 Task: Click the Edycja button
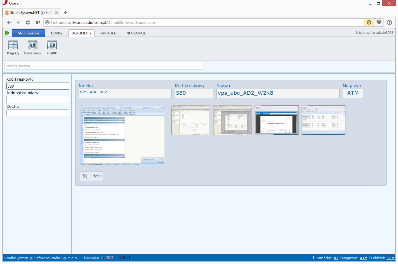91,176
